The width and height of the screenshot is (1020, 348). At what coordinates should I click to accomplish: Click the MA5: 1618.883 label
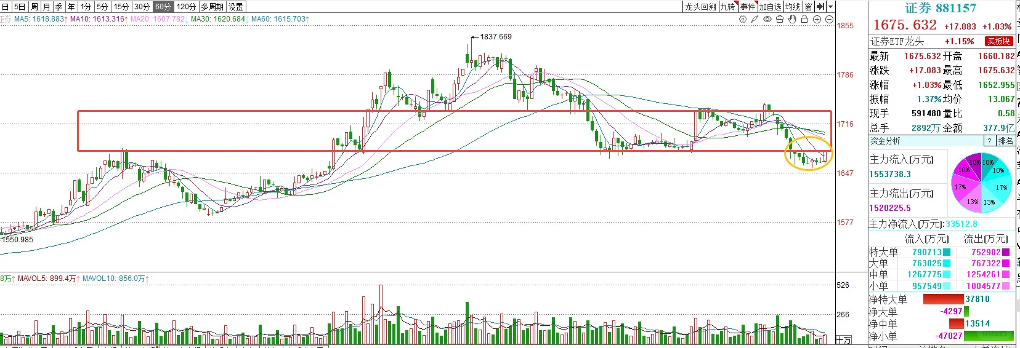click(41, 19)
